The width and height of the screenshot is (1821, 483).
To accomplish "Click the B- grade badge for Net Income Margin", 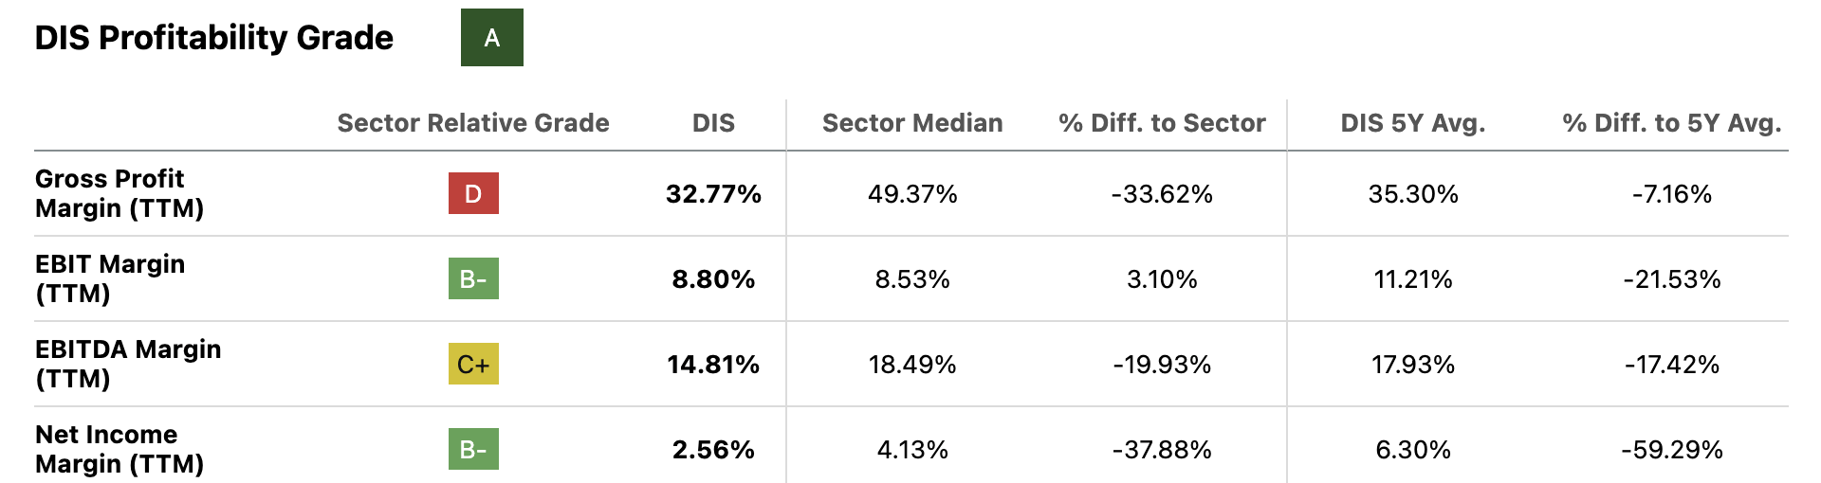I will tap(473, 450).
